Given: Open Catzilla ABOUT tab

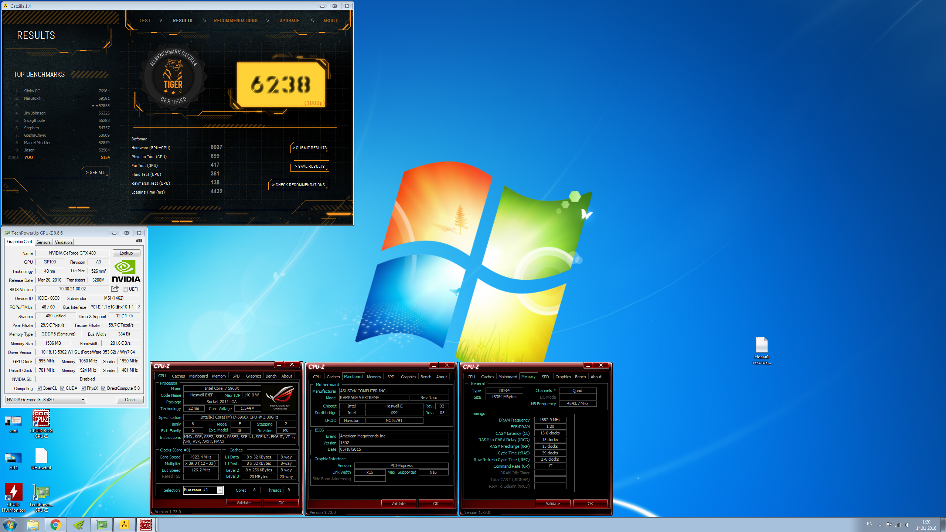Looking at the screenshot, I should (x=330, y=21).
